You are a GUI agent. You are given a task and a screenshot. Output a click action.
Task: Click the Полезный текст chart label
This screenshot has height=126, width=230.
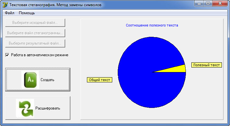coord(207,65)
